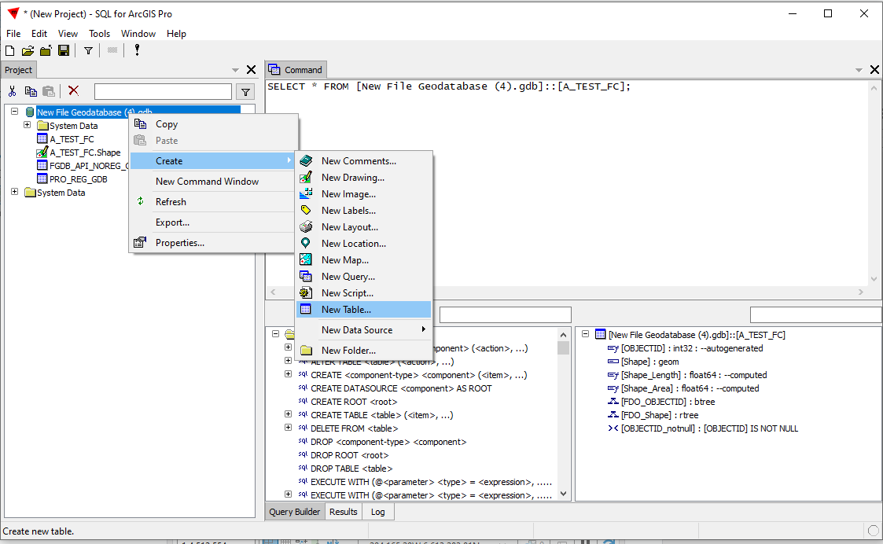
Task: Switch to the Log tab
Action: 378,512
